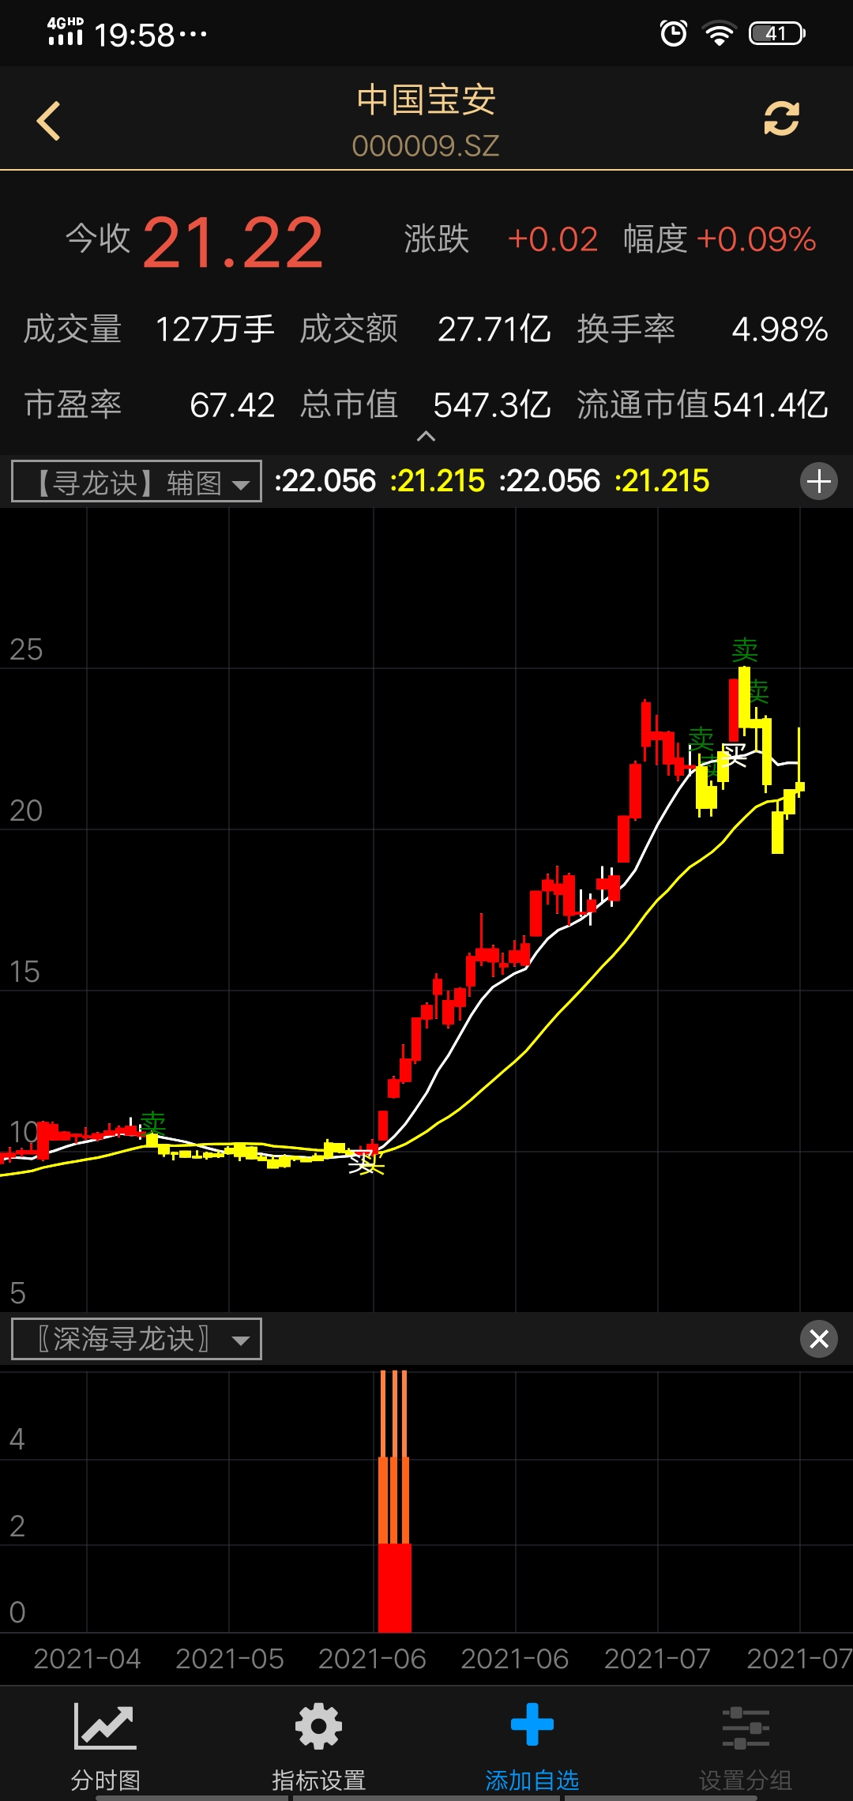Select the topmost green 卖 sell marker
This screenshot has width=853, height=1801.
[744, 650]
